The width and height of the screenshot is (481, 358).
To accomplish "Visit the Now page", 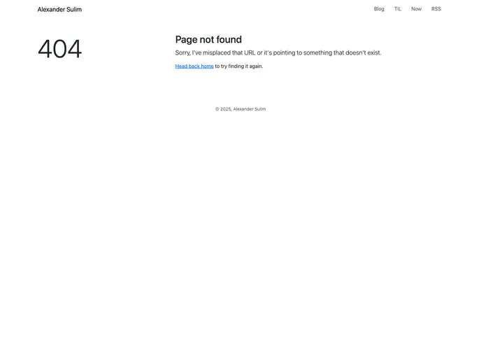I will point(416,9).
